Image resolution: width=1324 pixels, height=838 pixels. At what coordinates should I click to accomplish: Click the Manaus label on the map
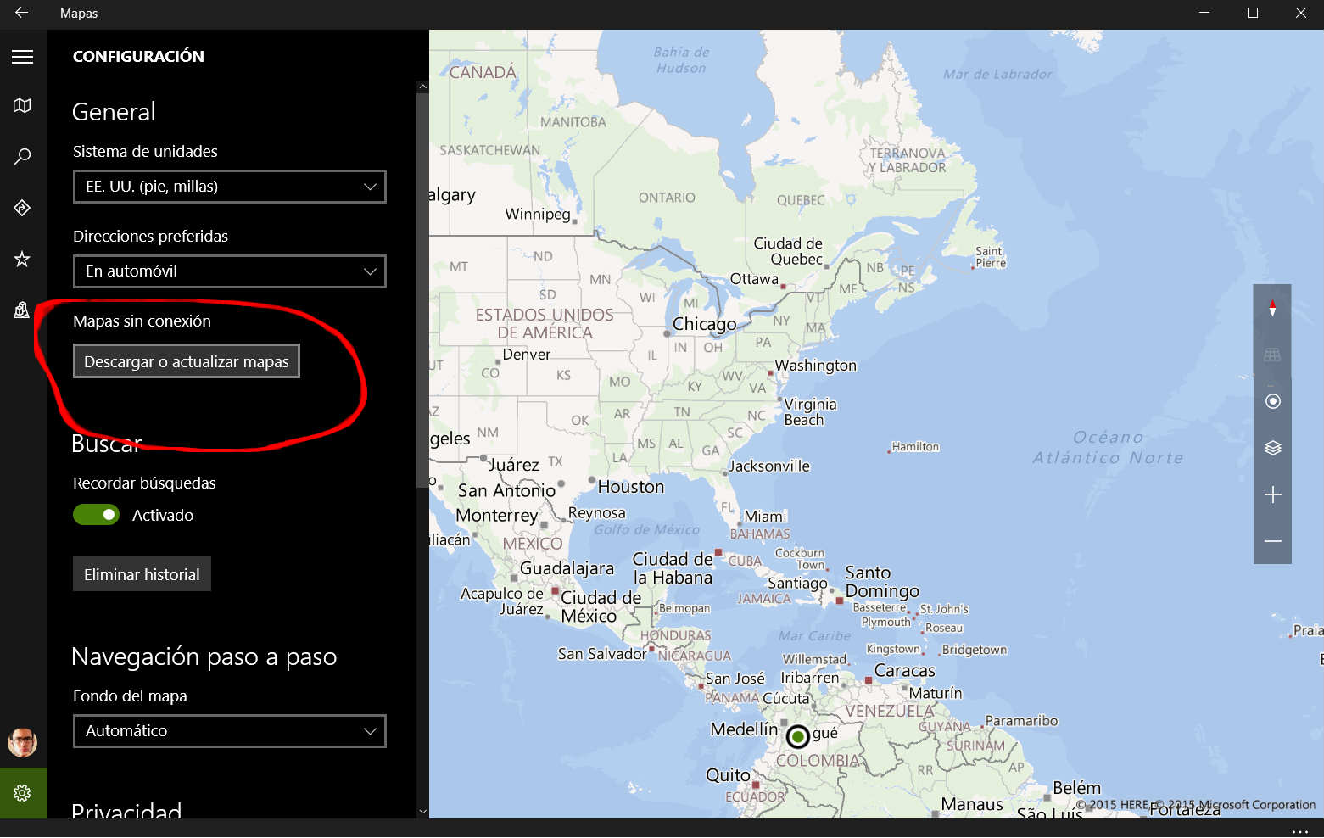pos(972,804)
